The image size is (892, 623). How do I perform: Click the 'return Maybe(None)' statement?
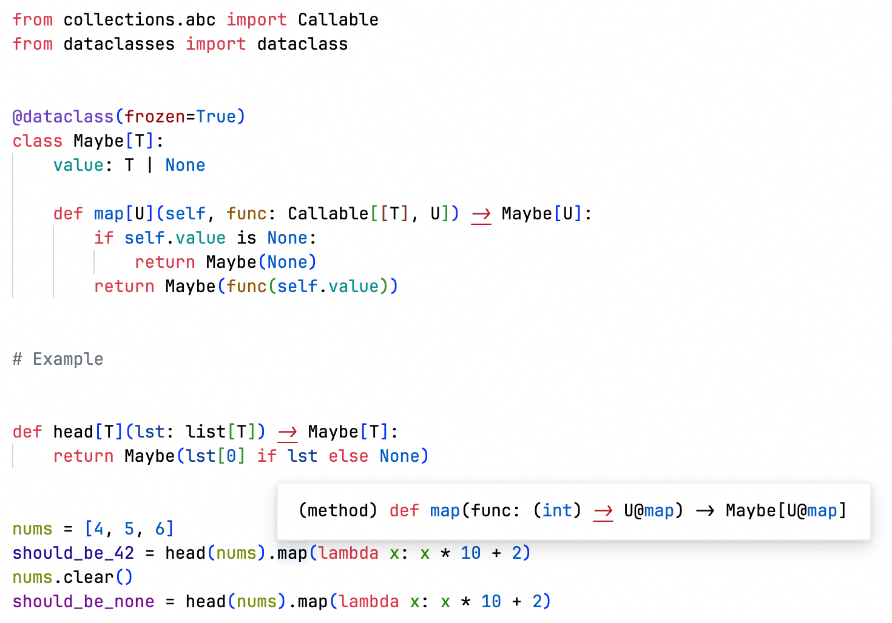tap(225, 262)
